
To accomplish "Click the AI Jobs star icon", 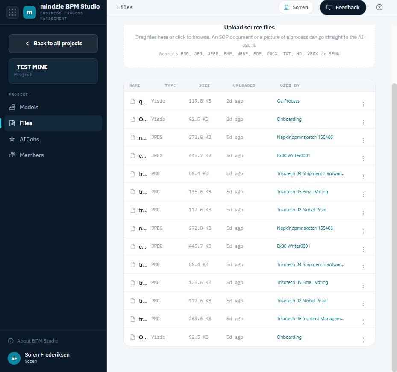I will pos(12,139).
